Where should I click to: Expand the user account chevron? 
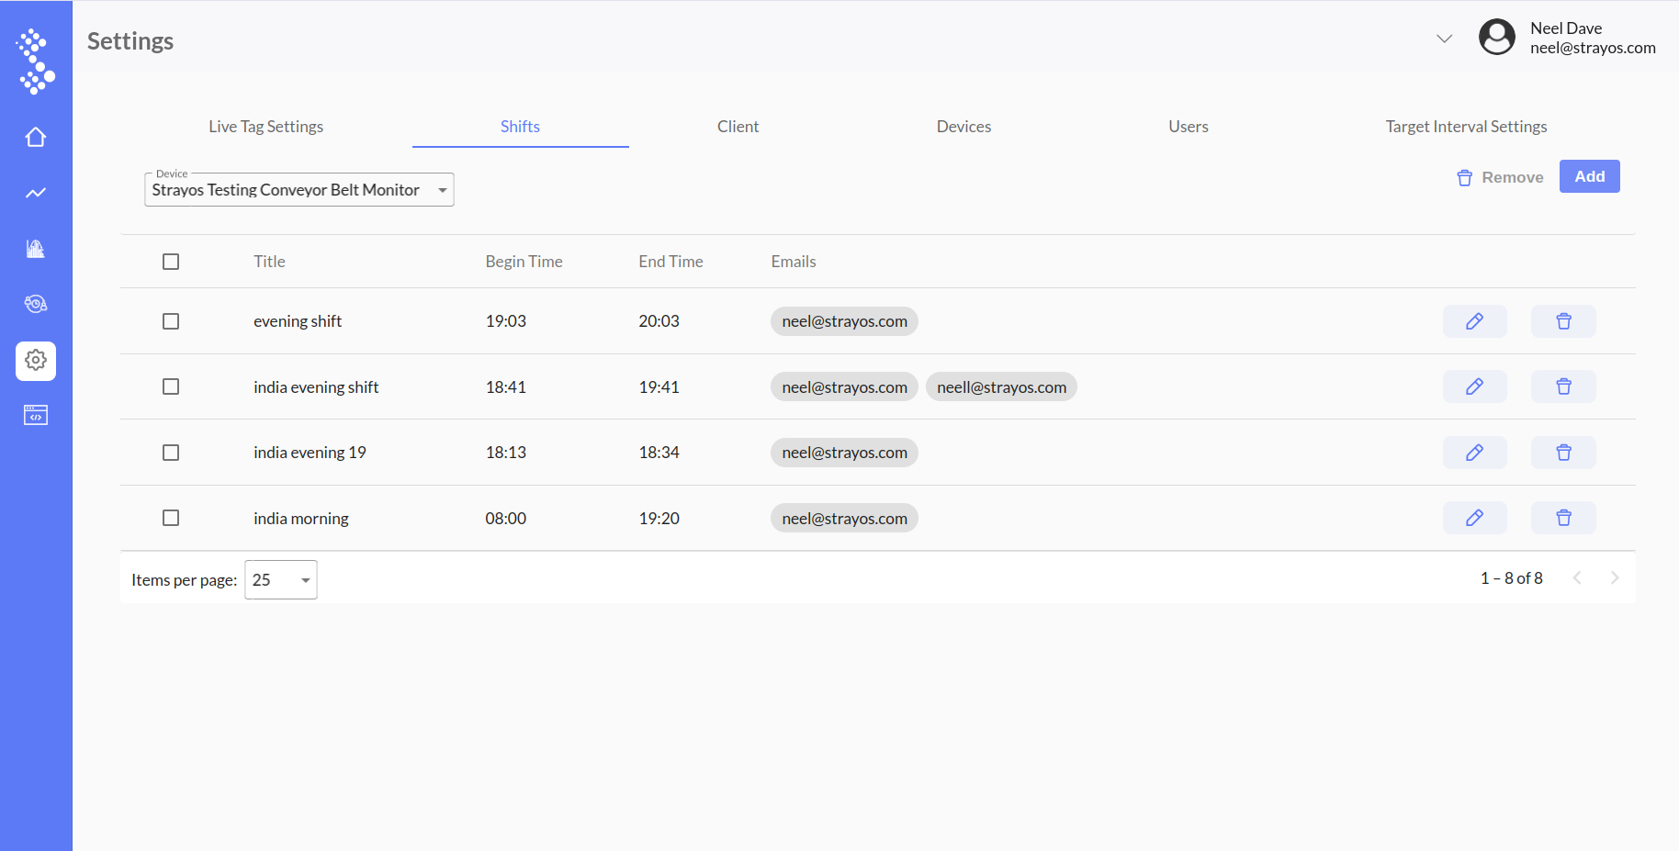tap(1444, 39)
